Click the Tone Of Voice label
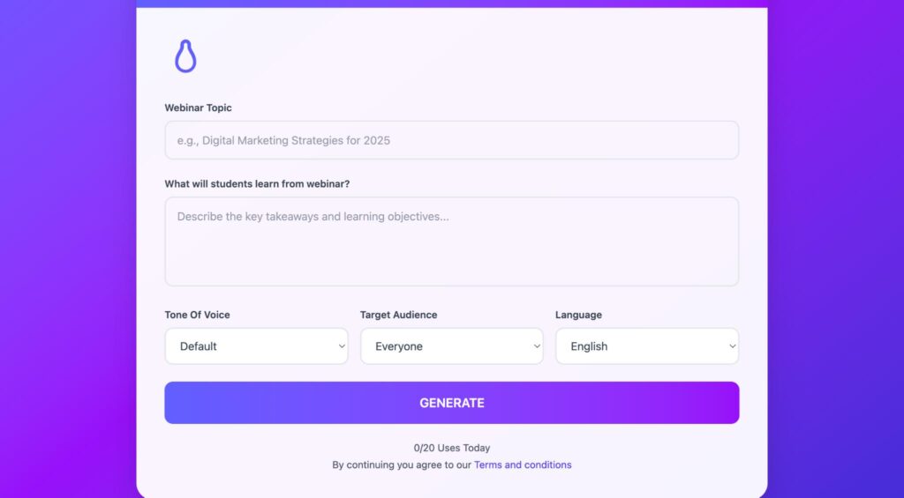This screenshot has height=498, width=904. (x=197, y=315)
